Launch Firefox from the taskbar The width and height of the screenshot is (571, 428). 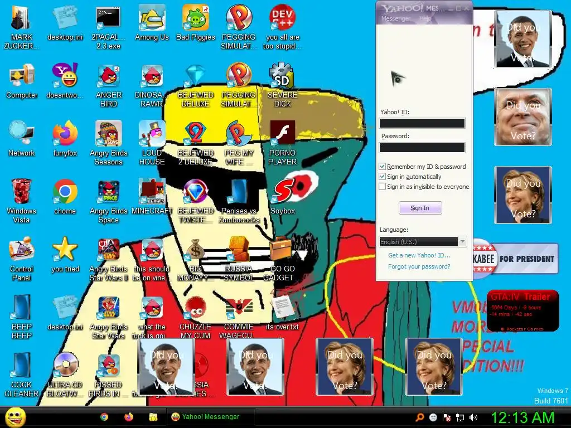tap(129, 417)
